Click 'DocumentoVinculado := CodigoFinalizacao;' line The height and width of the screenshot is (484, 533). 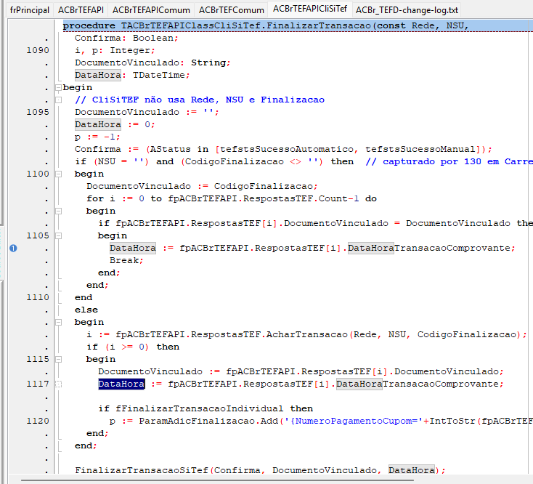[202, 186]
